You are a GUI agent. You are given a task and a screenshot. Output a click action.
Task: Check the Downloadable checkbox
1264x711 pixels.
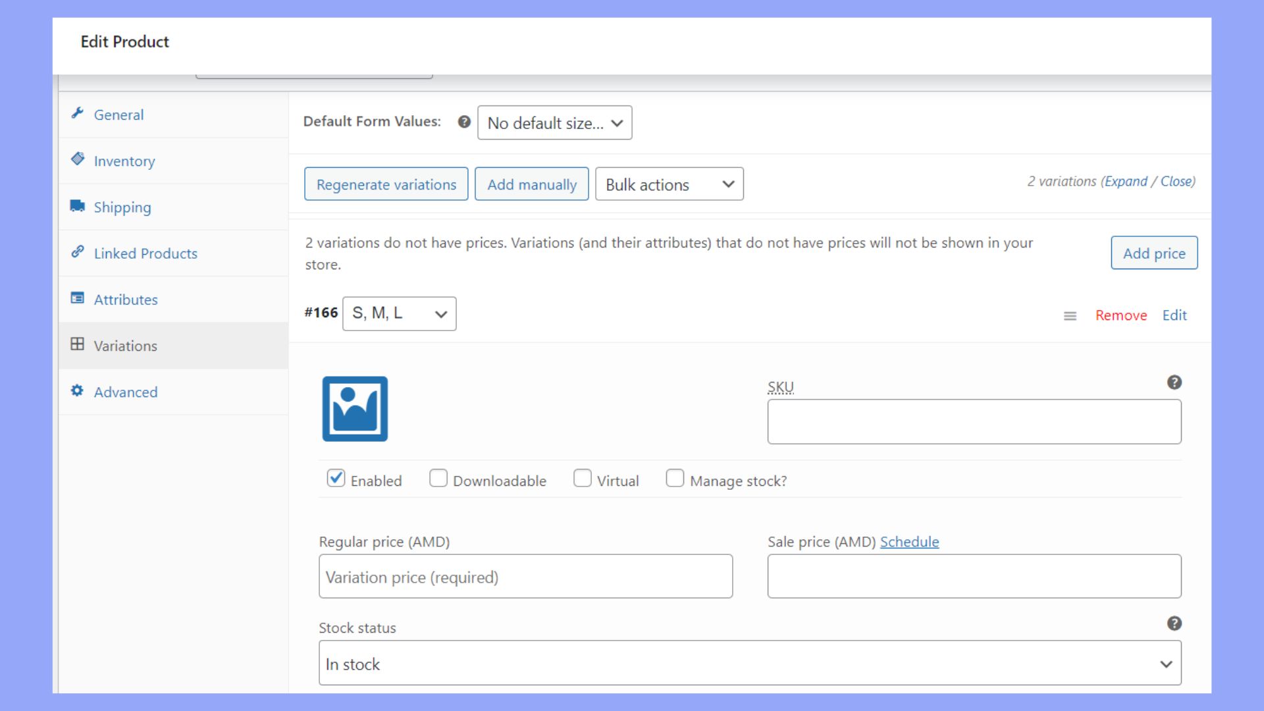tap(438, 478)
